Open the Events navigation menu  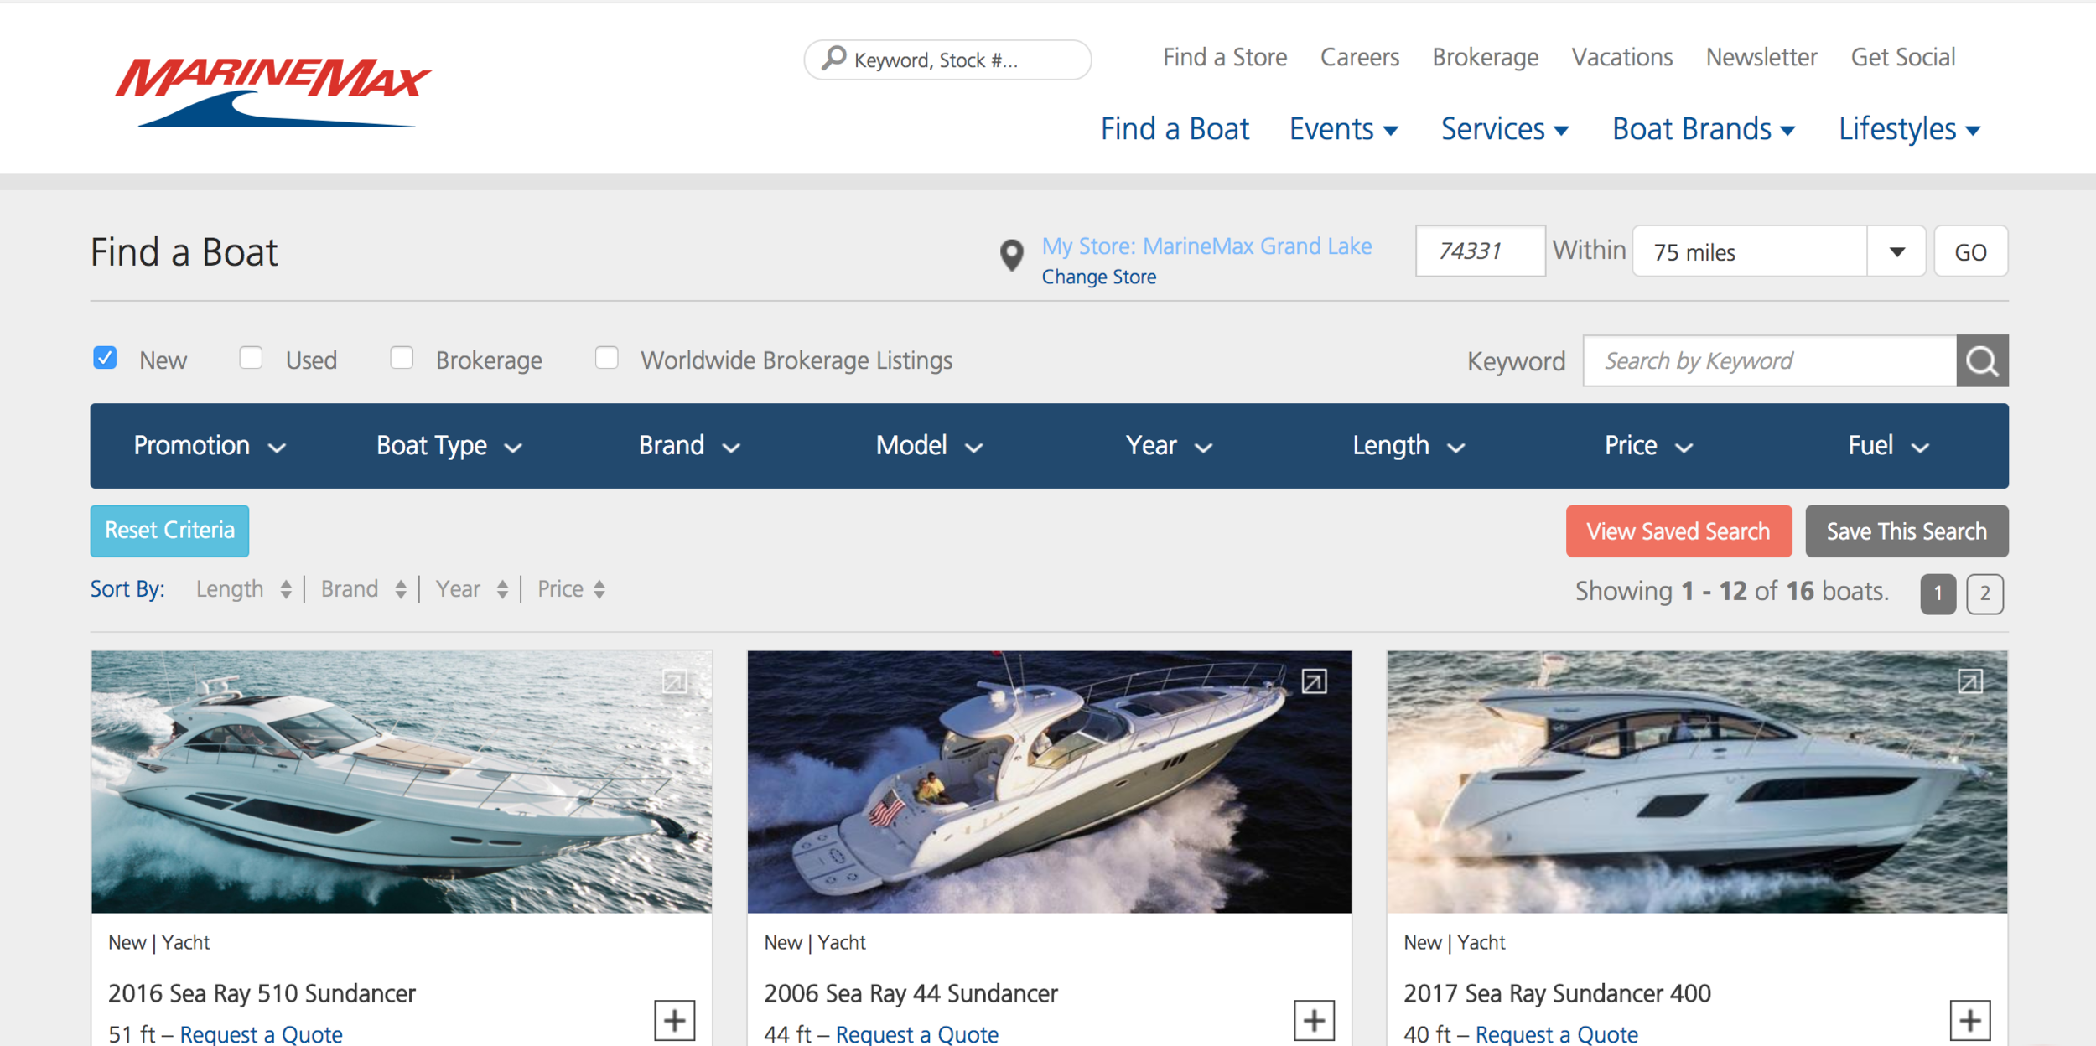(1343, 129)
